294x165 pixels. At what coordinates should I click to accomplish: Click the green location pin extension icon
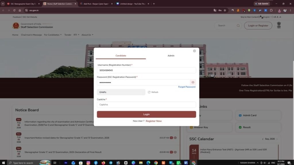pos(249,10)
